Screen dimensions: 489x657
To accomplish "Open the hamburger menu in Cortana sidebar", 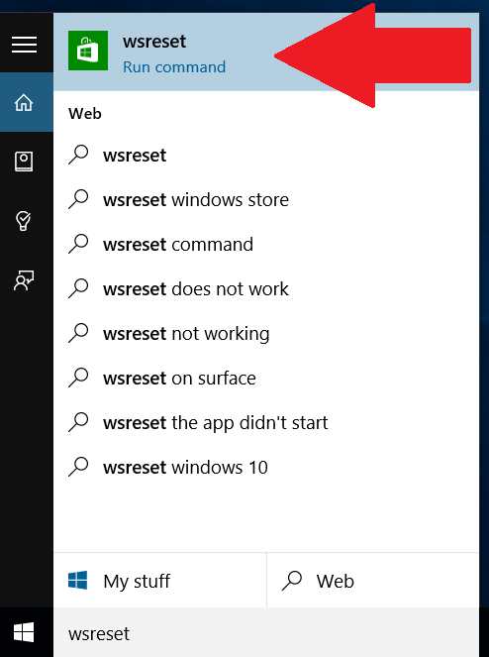I will point(25,44).
